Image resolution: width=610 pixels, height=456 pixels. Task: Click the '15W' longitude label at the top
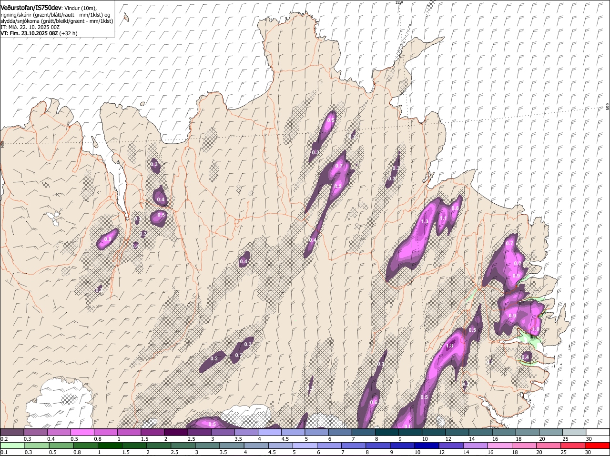pos(399,2)
